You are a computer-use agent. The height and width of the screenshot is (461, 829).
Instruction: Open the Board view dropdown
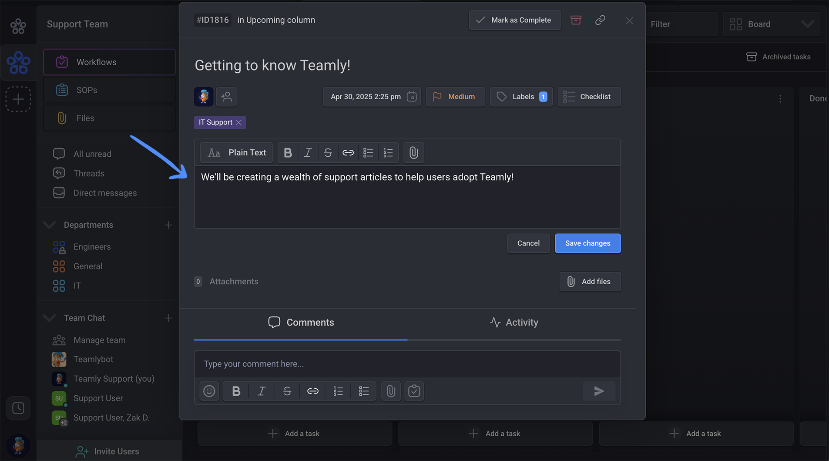(x=772, y=24)
